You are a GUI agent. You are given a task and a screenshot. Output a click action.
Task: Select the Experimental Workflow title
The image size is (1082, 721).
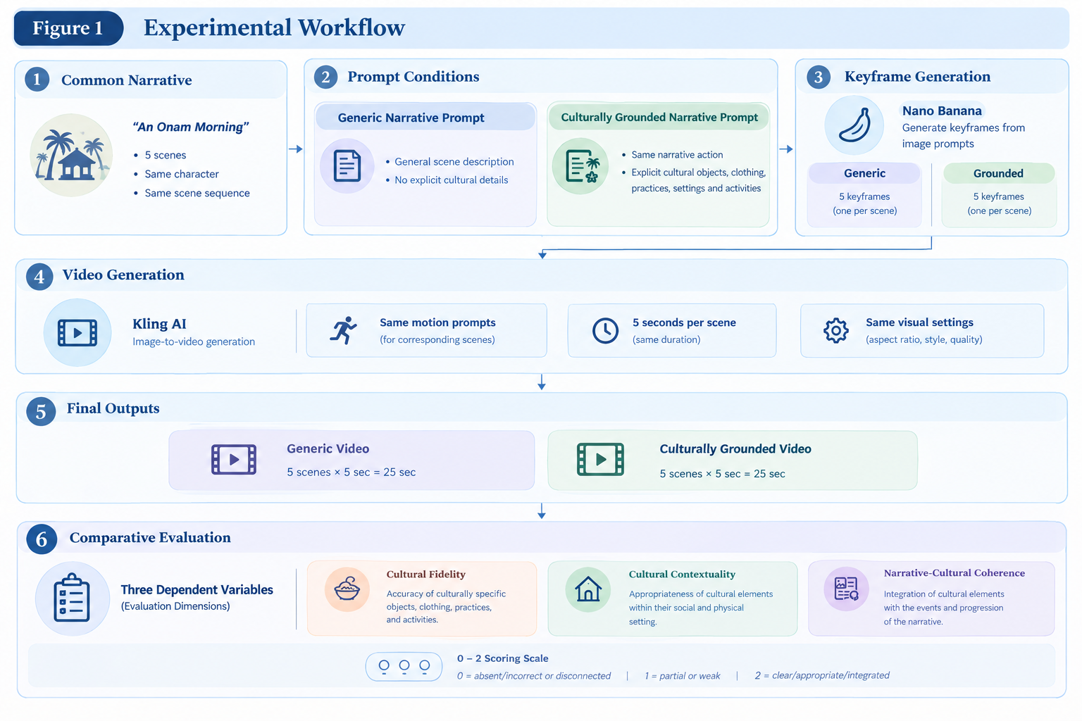pos(274,27)
